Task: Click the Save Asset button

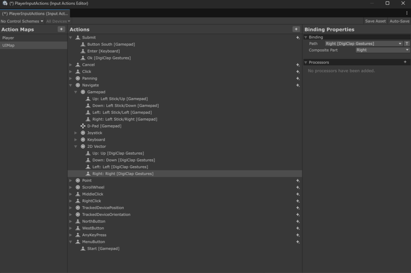Action: (375, 21)
